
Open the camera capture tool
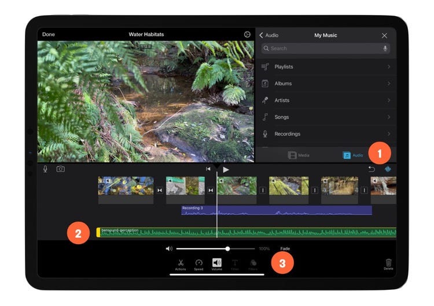click(60, 169)
